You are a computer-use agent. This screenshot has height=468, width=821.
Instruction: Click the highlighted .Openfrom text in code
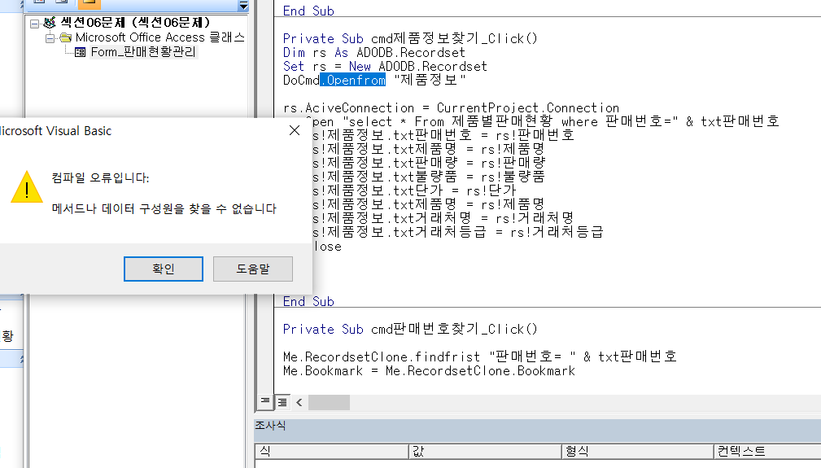353,80
